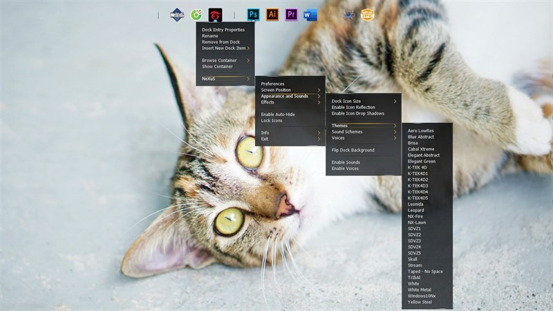Open Photoshop from the dock
Image resolution: width=553 pixels, height=311 pixels.
point(253,15)
